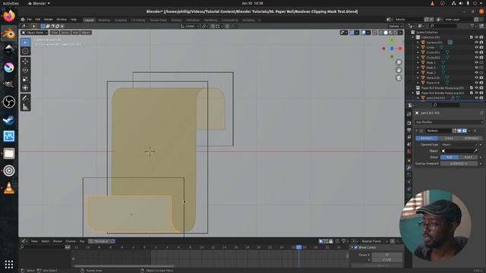Open OBS Studio from the dock
The width and height of the screenshot is (486, 273).
click(x=9, y=102)
